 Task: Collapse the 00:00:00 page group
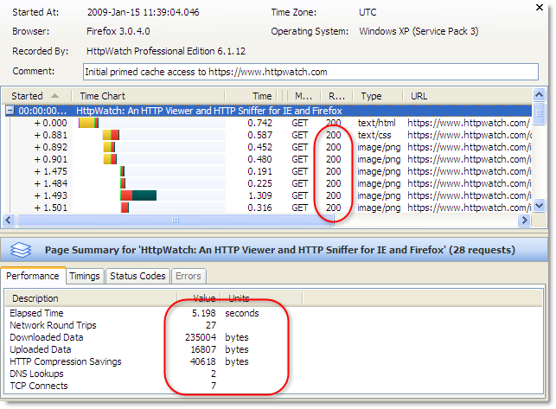click(x=10, y=111)
